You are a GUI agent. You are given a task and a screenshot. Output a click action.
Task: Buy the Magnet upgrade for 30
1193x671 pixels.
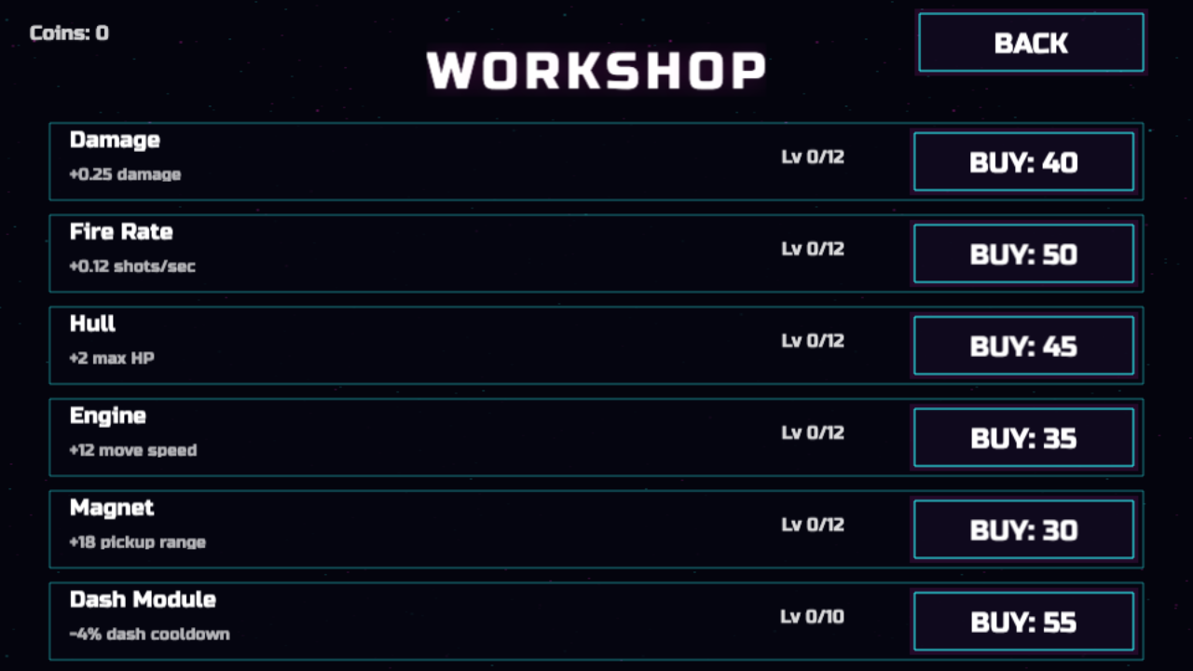pyautogui.click(x=1023, y=529)
